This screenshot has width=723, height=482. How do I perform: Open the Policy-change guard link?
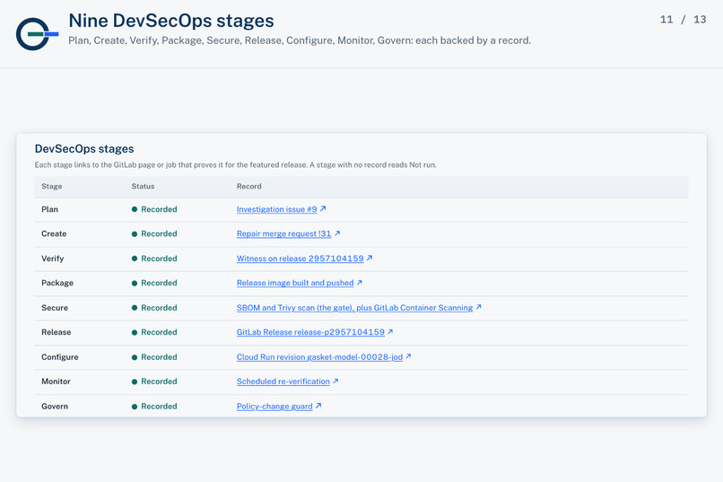(274, 407)
